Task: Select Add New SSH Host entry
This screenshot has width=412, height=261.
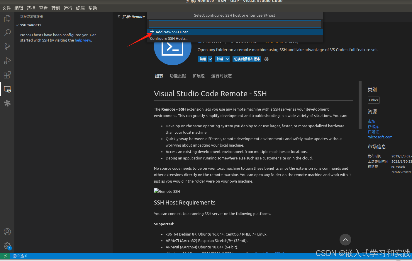Action: [x=173, y=32]
